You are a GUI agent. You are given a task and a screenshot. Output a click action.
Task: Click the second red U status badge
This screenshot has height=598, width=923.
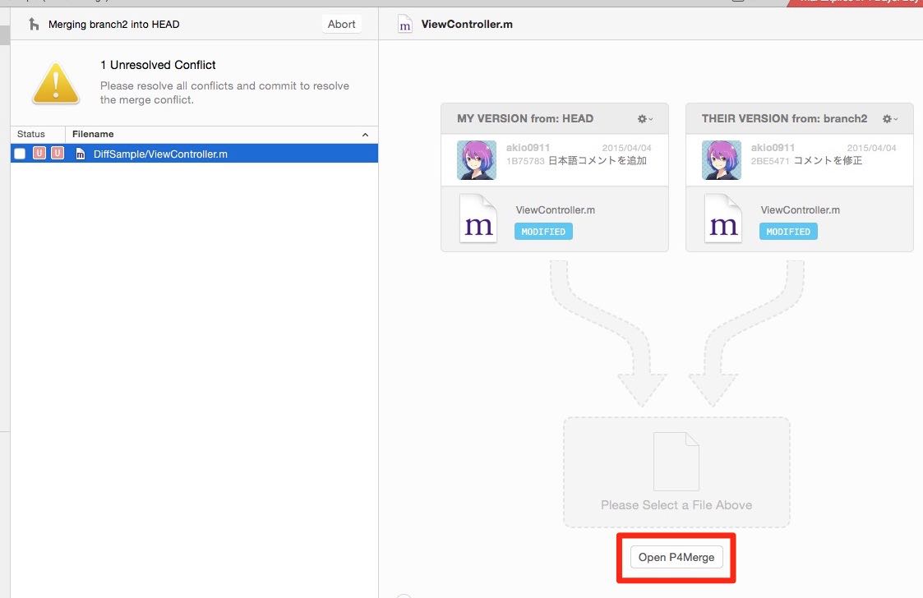coord(57,154)
